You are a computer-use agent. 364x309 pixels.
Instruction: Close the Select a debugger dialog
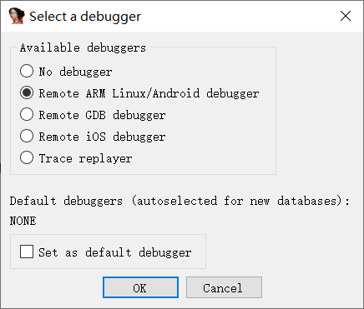346,16
